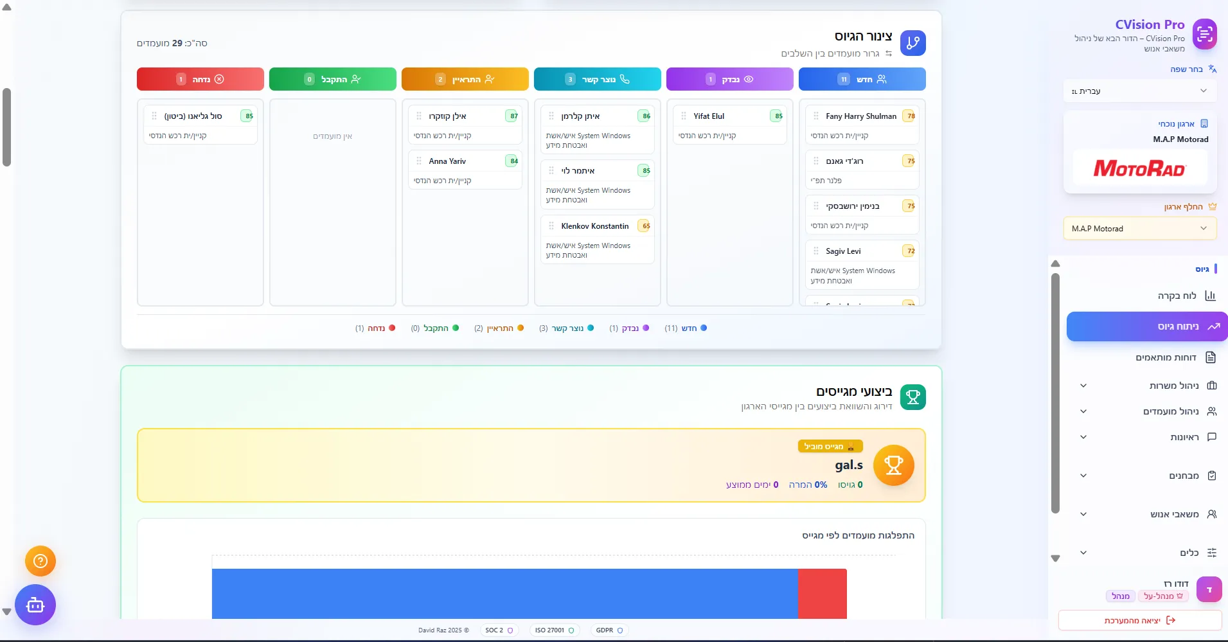Click the התראיין stage column header
This screenshot has width=1228, height=642.
465,79
